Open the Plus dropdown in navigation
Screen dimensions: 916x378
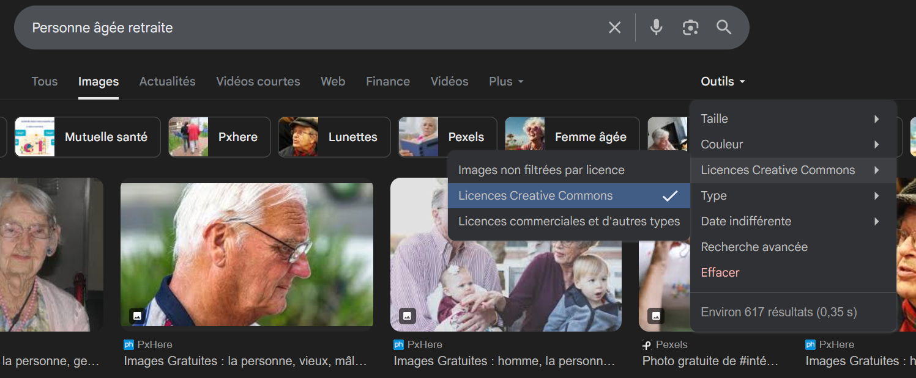506,81
